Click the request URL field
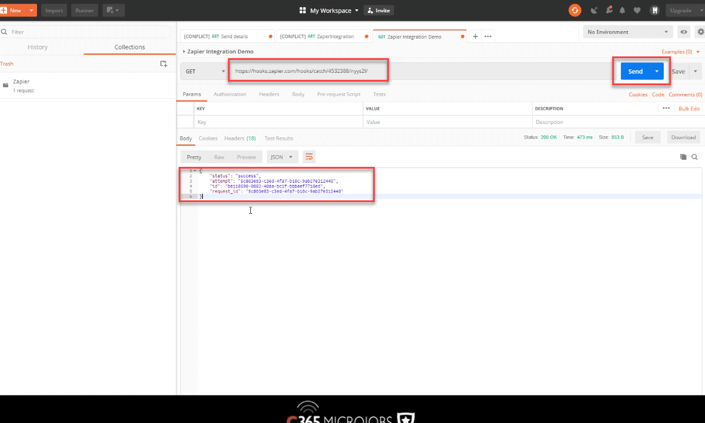This screenshot has width=705, height=423. tap(420, 72)
